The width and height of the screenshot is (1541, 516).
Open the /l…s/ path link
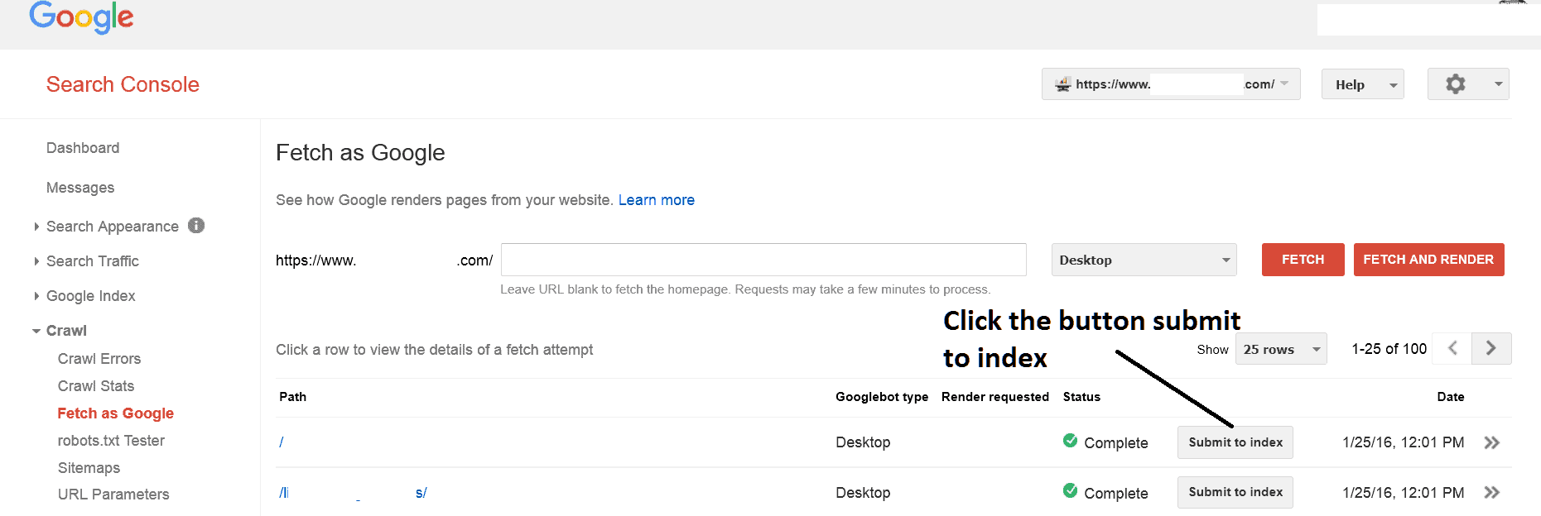pos(353,493)
